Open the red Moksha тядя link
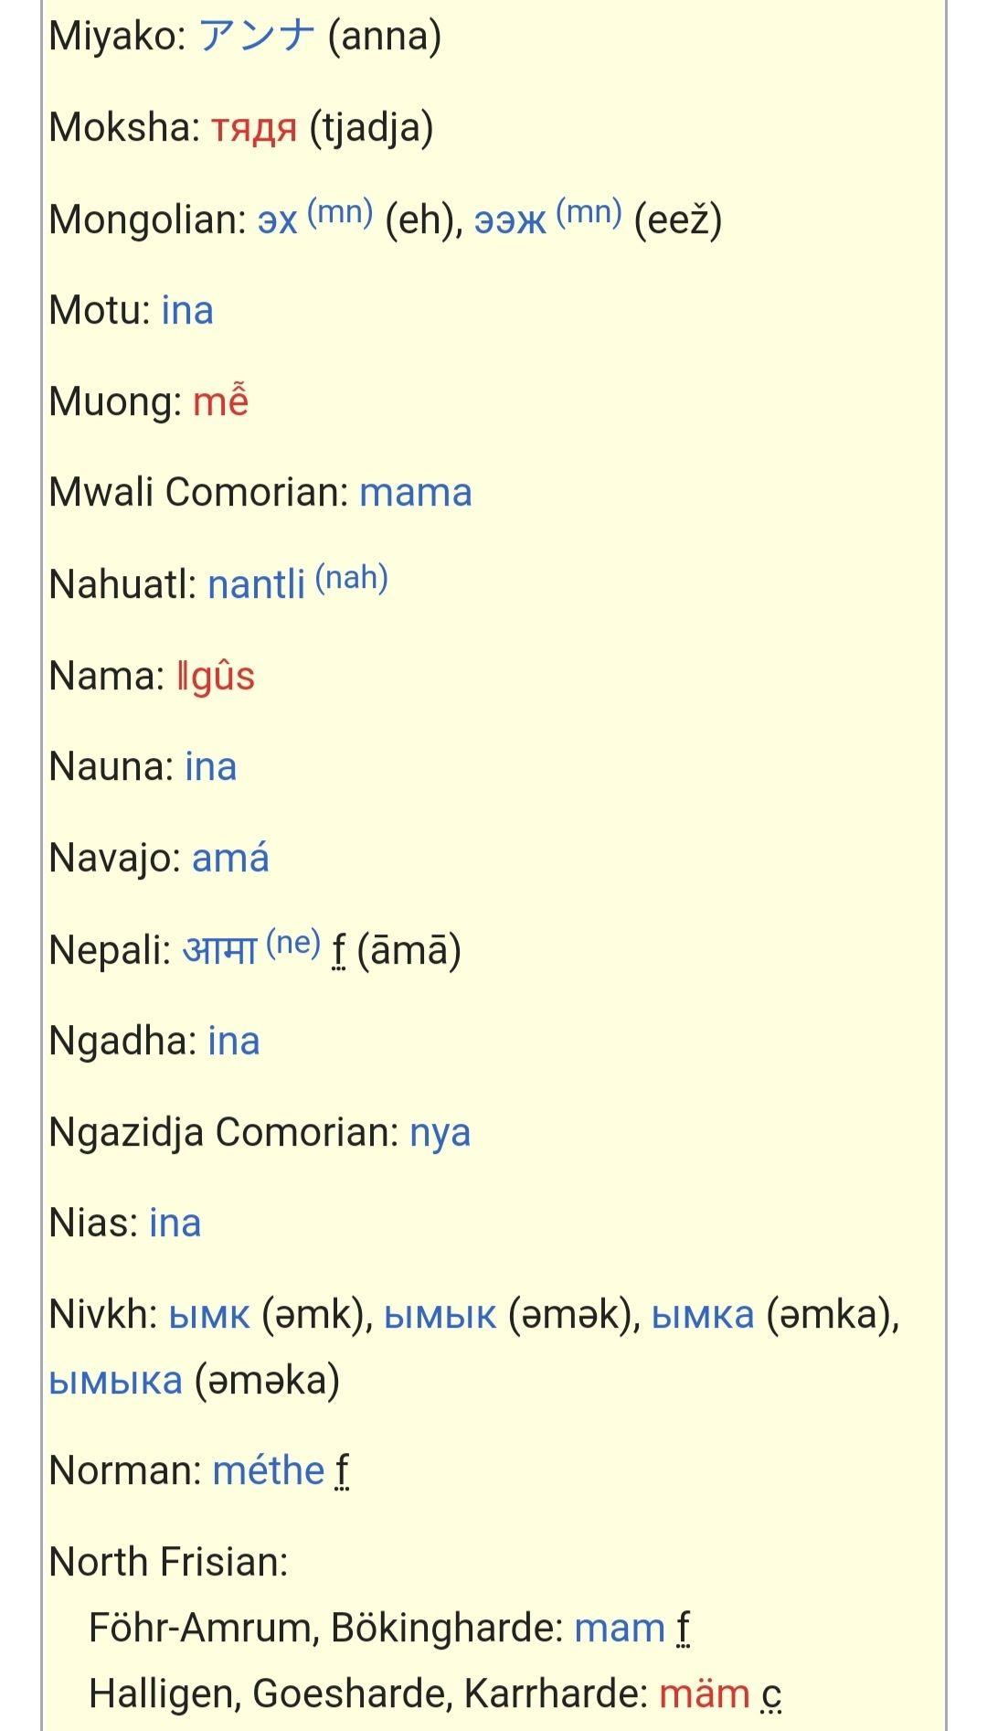The height and width of the screenshot is (1731, 987). 254,128
